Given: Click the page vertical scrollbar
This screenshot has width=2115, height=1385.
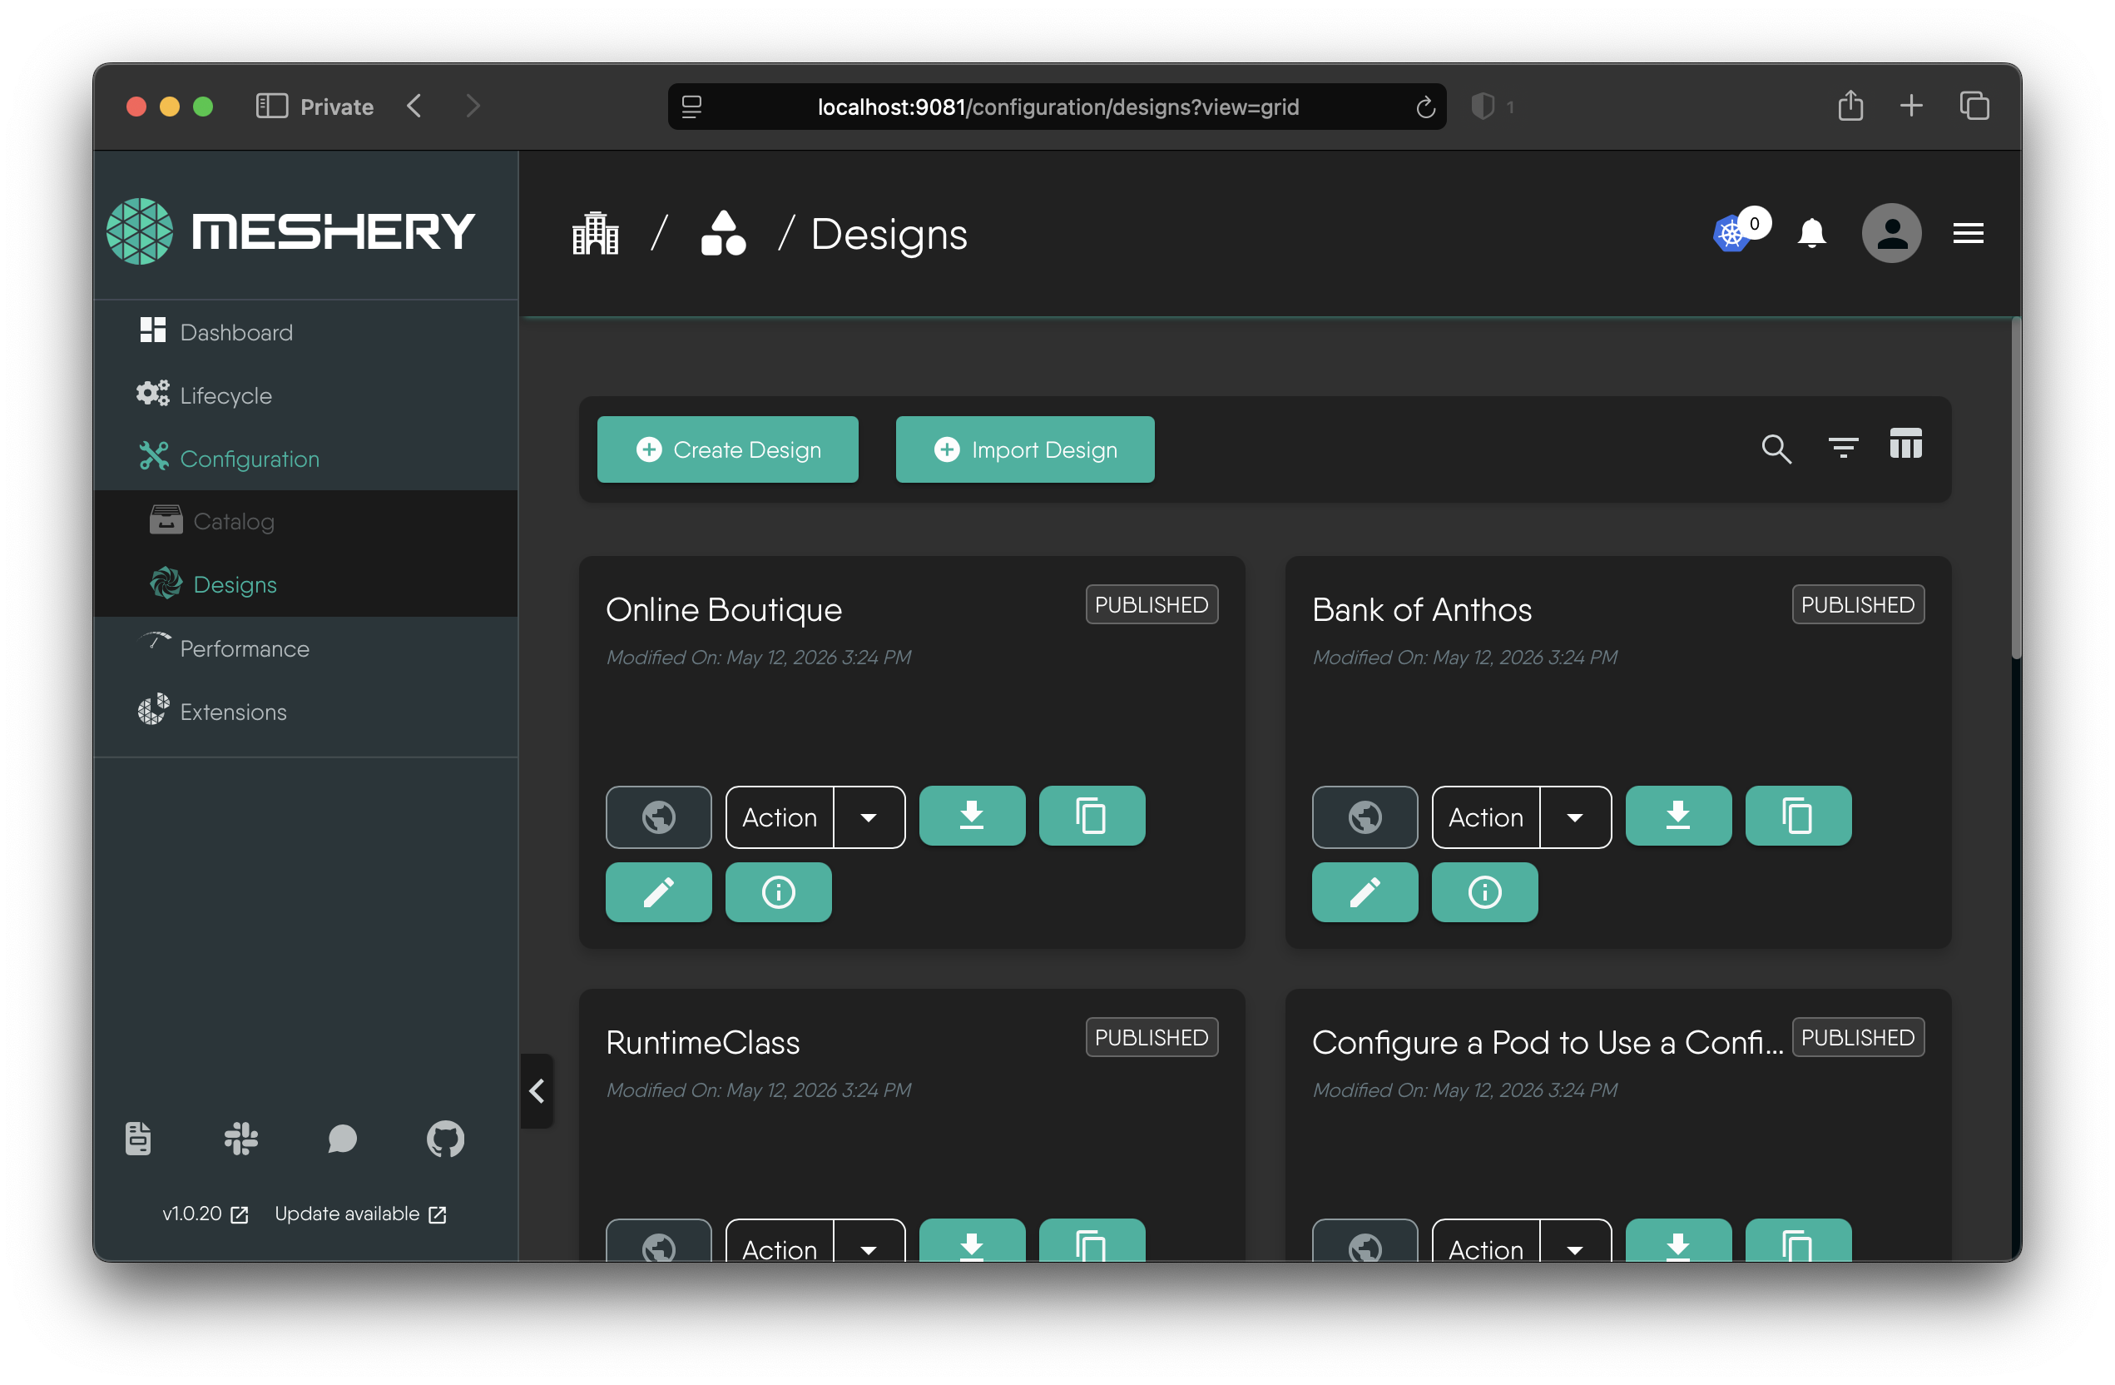Looking at the screenshot, I should [x=2015, y=488].
